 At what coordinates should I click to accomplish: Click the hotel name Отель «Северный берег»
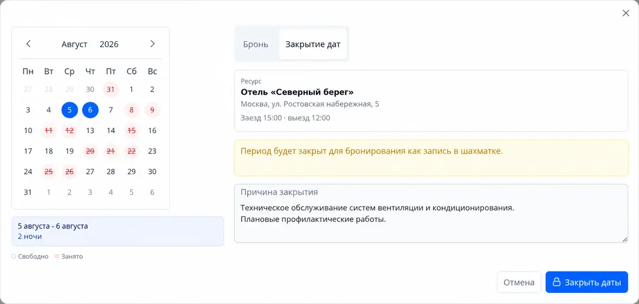coord(297,92)
